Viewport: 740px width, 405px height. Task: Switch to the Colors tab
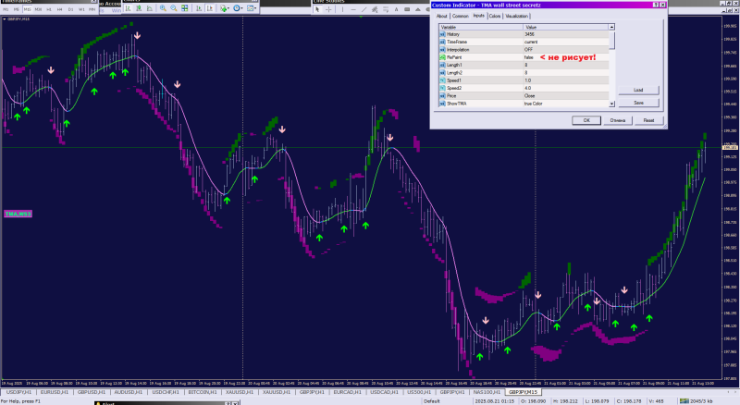495,16
